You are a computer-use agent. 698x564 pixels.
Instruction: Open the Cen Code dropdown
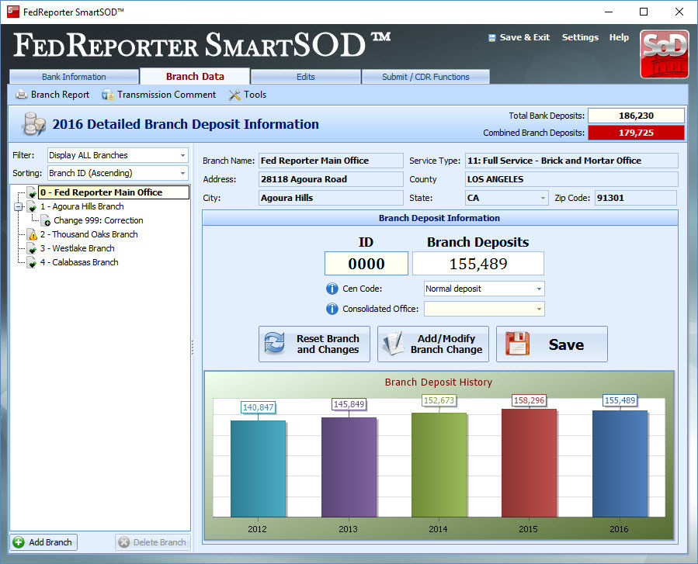(x=539, y=289)
